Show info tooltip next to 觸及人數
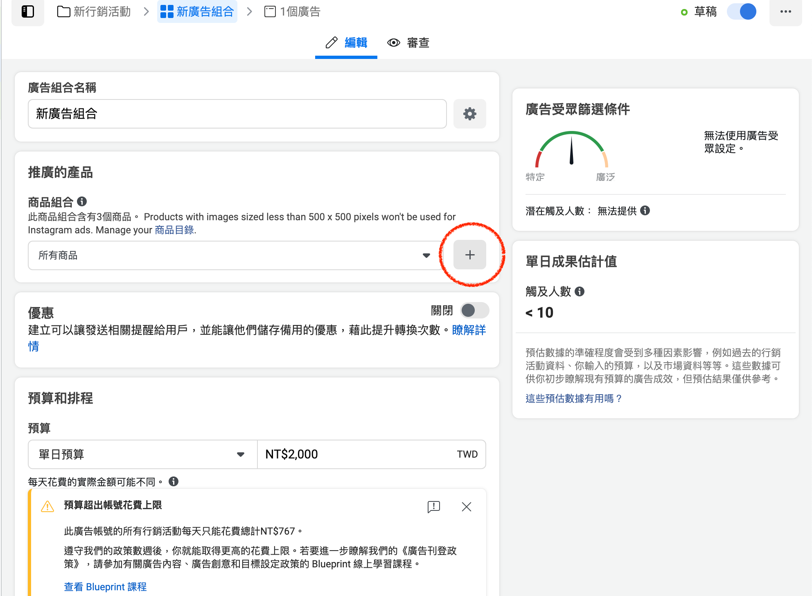812x596 pixels. pyautogui.click(x=580, y=291)
